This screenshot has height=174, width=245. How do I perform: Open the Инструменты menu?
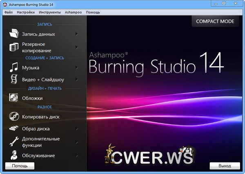pyautogui.click(x=50, y=13)
